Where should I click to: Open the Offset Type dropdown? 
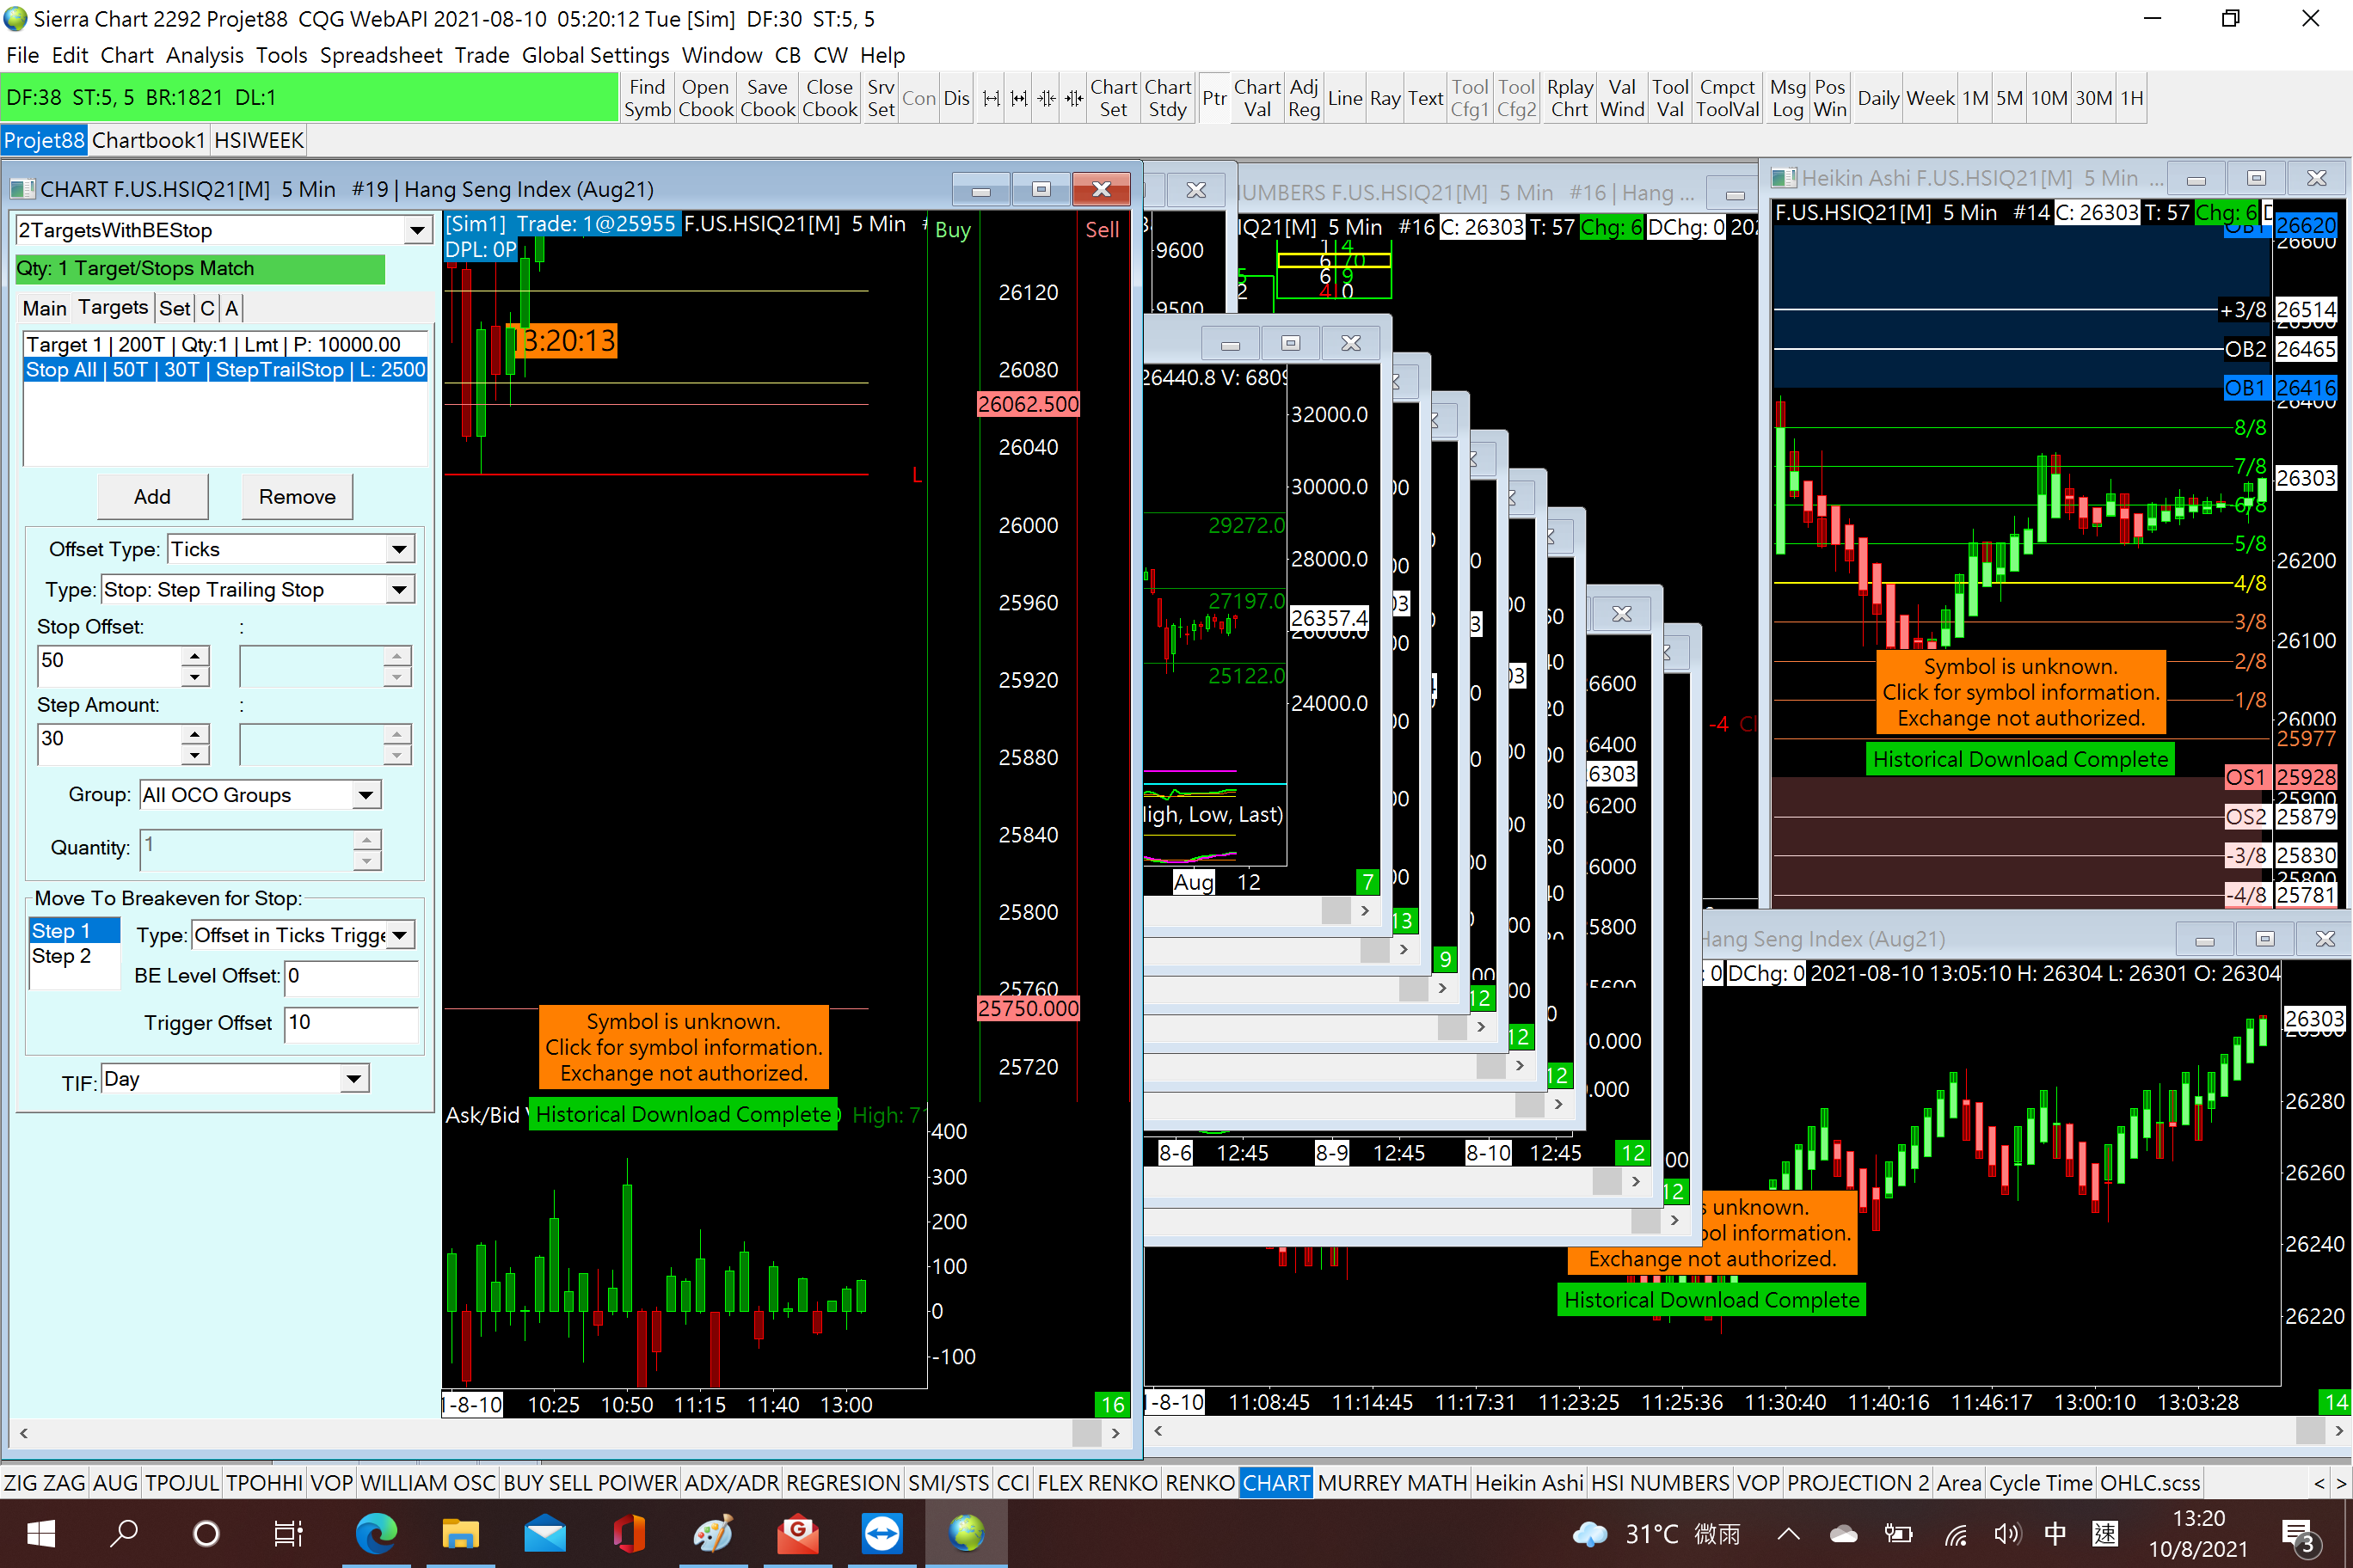399,549
